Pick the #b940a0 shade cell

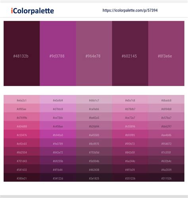pyautogui.click(x=58, y=134)
